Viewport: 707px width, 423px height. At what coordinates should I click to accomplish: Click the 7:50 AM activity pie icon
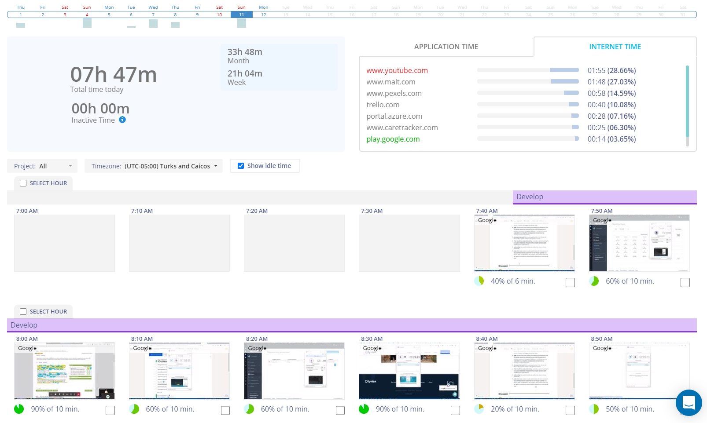click(594, 281)
